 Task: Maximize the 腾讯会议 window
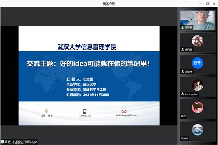[x=207, y=4]
